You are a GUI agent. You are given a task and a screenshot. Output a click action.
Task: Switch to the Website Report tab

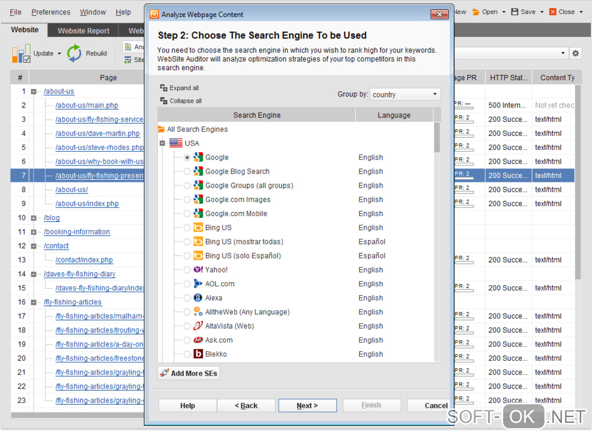pos(84,31)
